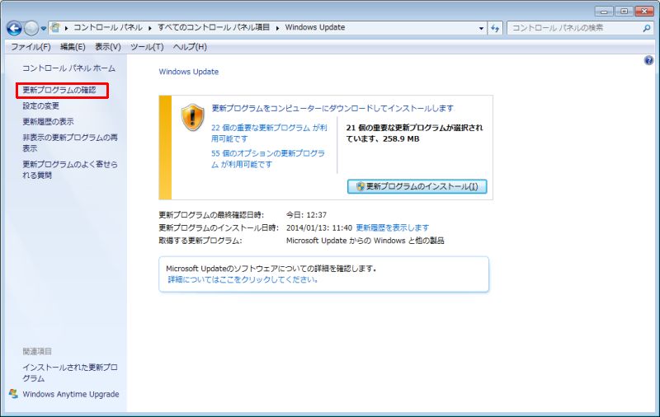Viewport: 660px width, 417px height.
Task: Open the 編集(E) menu
Action: pyautogui.click(x=73, y=47)
